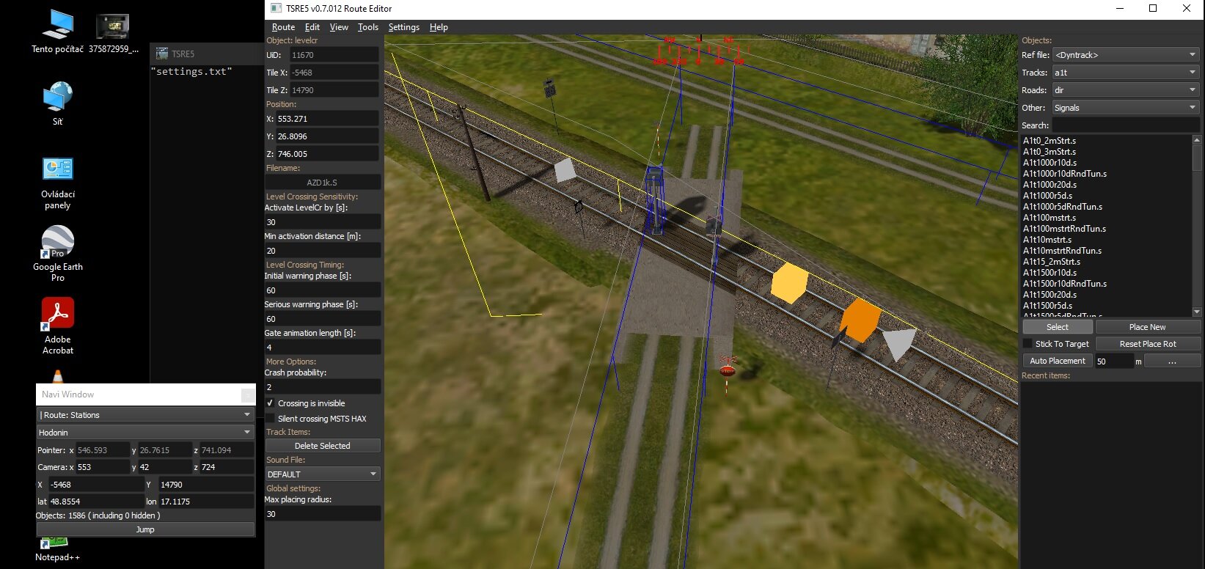This screenshot has width=1205, height=569.
Task: Toggle the Crossing is invisible checkbox
Action: 270,403
